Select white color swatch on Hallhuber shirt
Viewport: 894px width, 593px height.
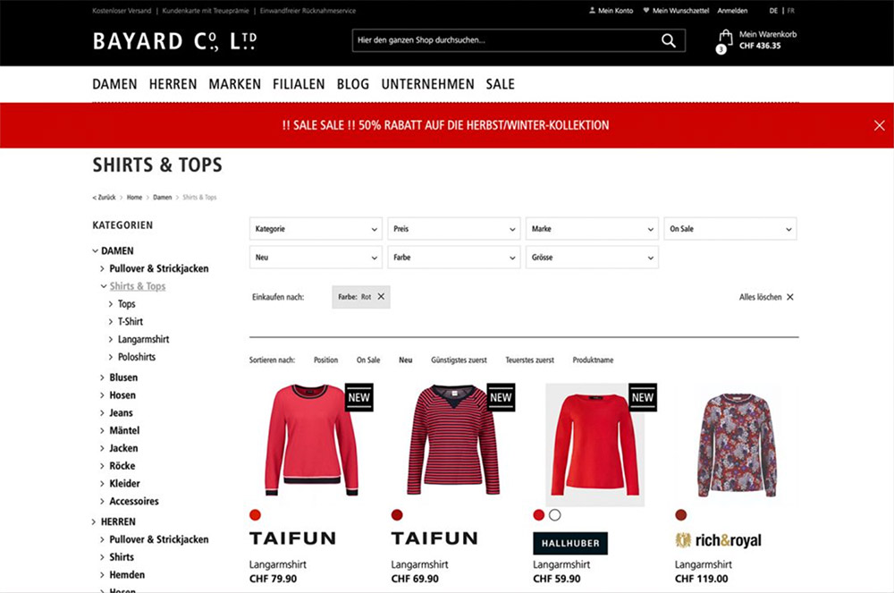(554, 515)
